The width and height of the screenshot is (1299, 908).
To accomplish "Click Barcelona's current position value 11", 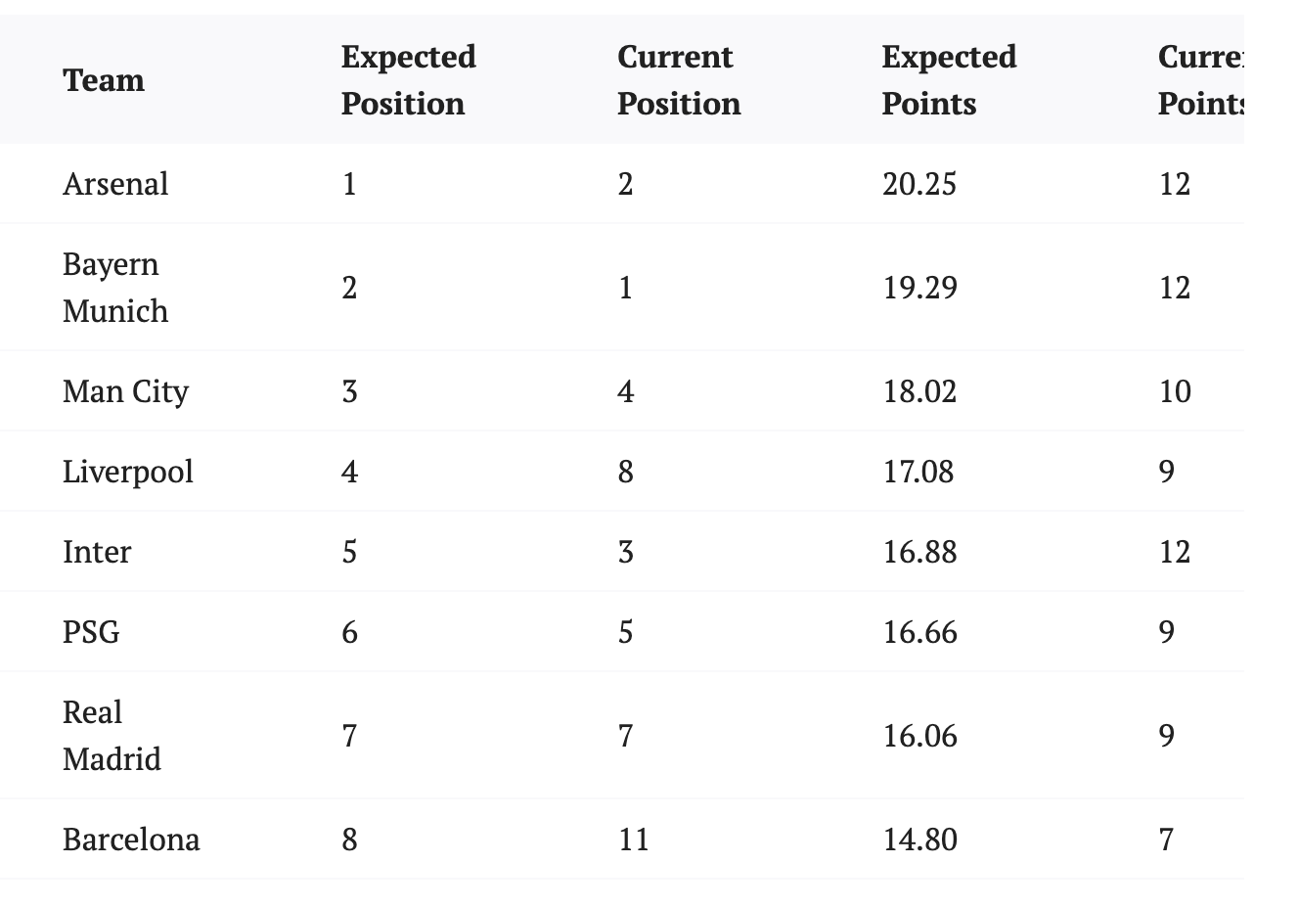I will point(633,840).
